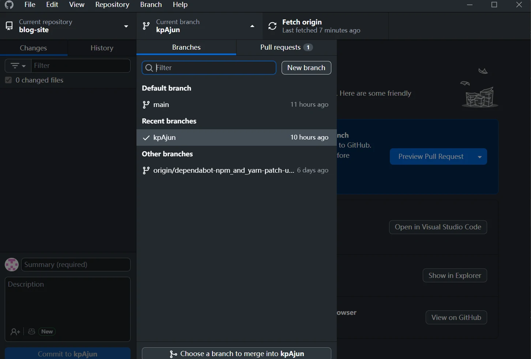Click the merge icon in merge button

173,354
